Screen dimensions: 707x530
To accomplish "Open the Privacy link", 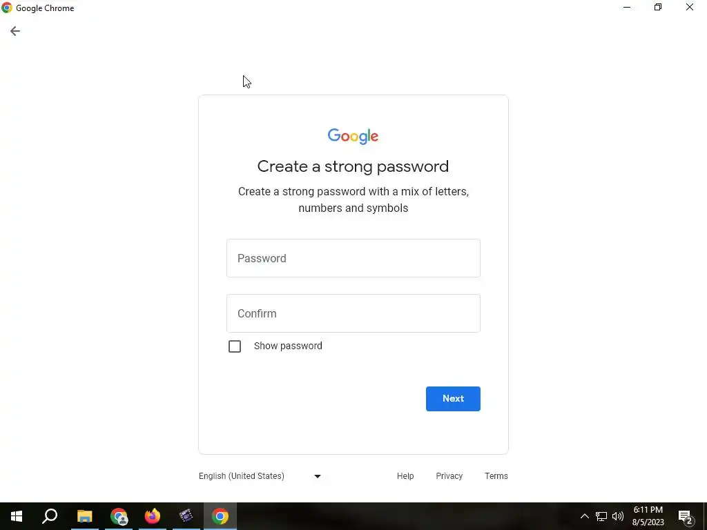I will (449, 476).
